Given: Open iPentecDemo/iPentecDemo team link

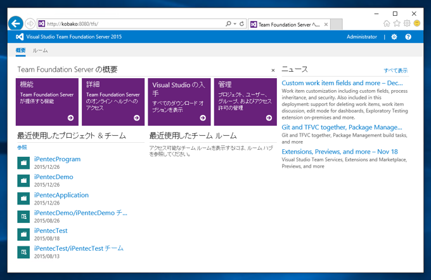Looking at the screenshot, I should coord(80,213).
